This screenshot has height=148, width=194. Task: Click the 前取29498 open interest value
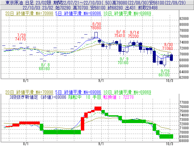click(148, 8)
